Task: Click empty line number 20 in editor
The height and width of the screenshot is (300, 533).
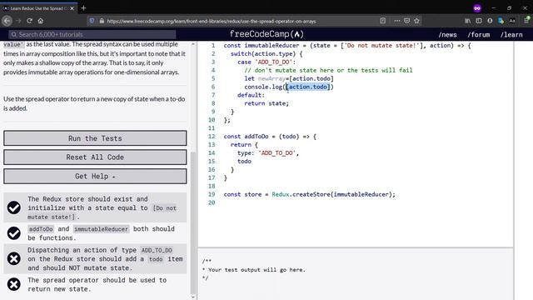Action: 212,202
